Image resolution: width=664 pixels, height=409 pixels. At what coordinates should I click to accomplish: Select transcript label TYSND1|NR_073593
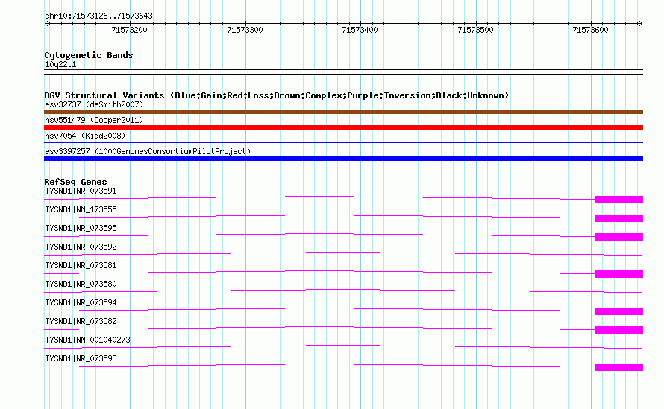tap(81, 358)
